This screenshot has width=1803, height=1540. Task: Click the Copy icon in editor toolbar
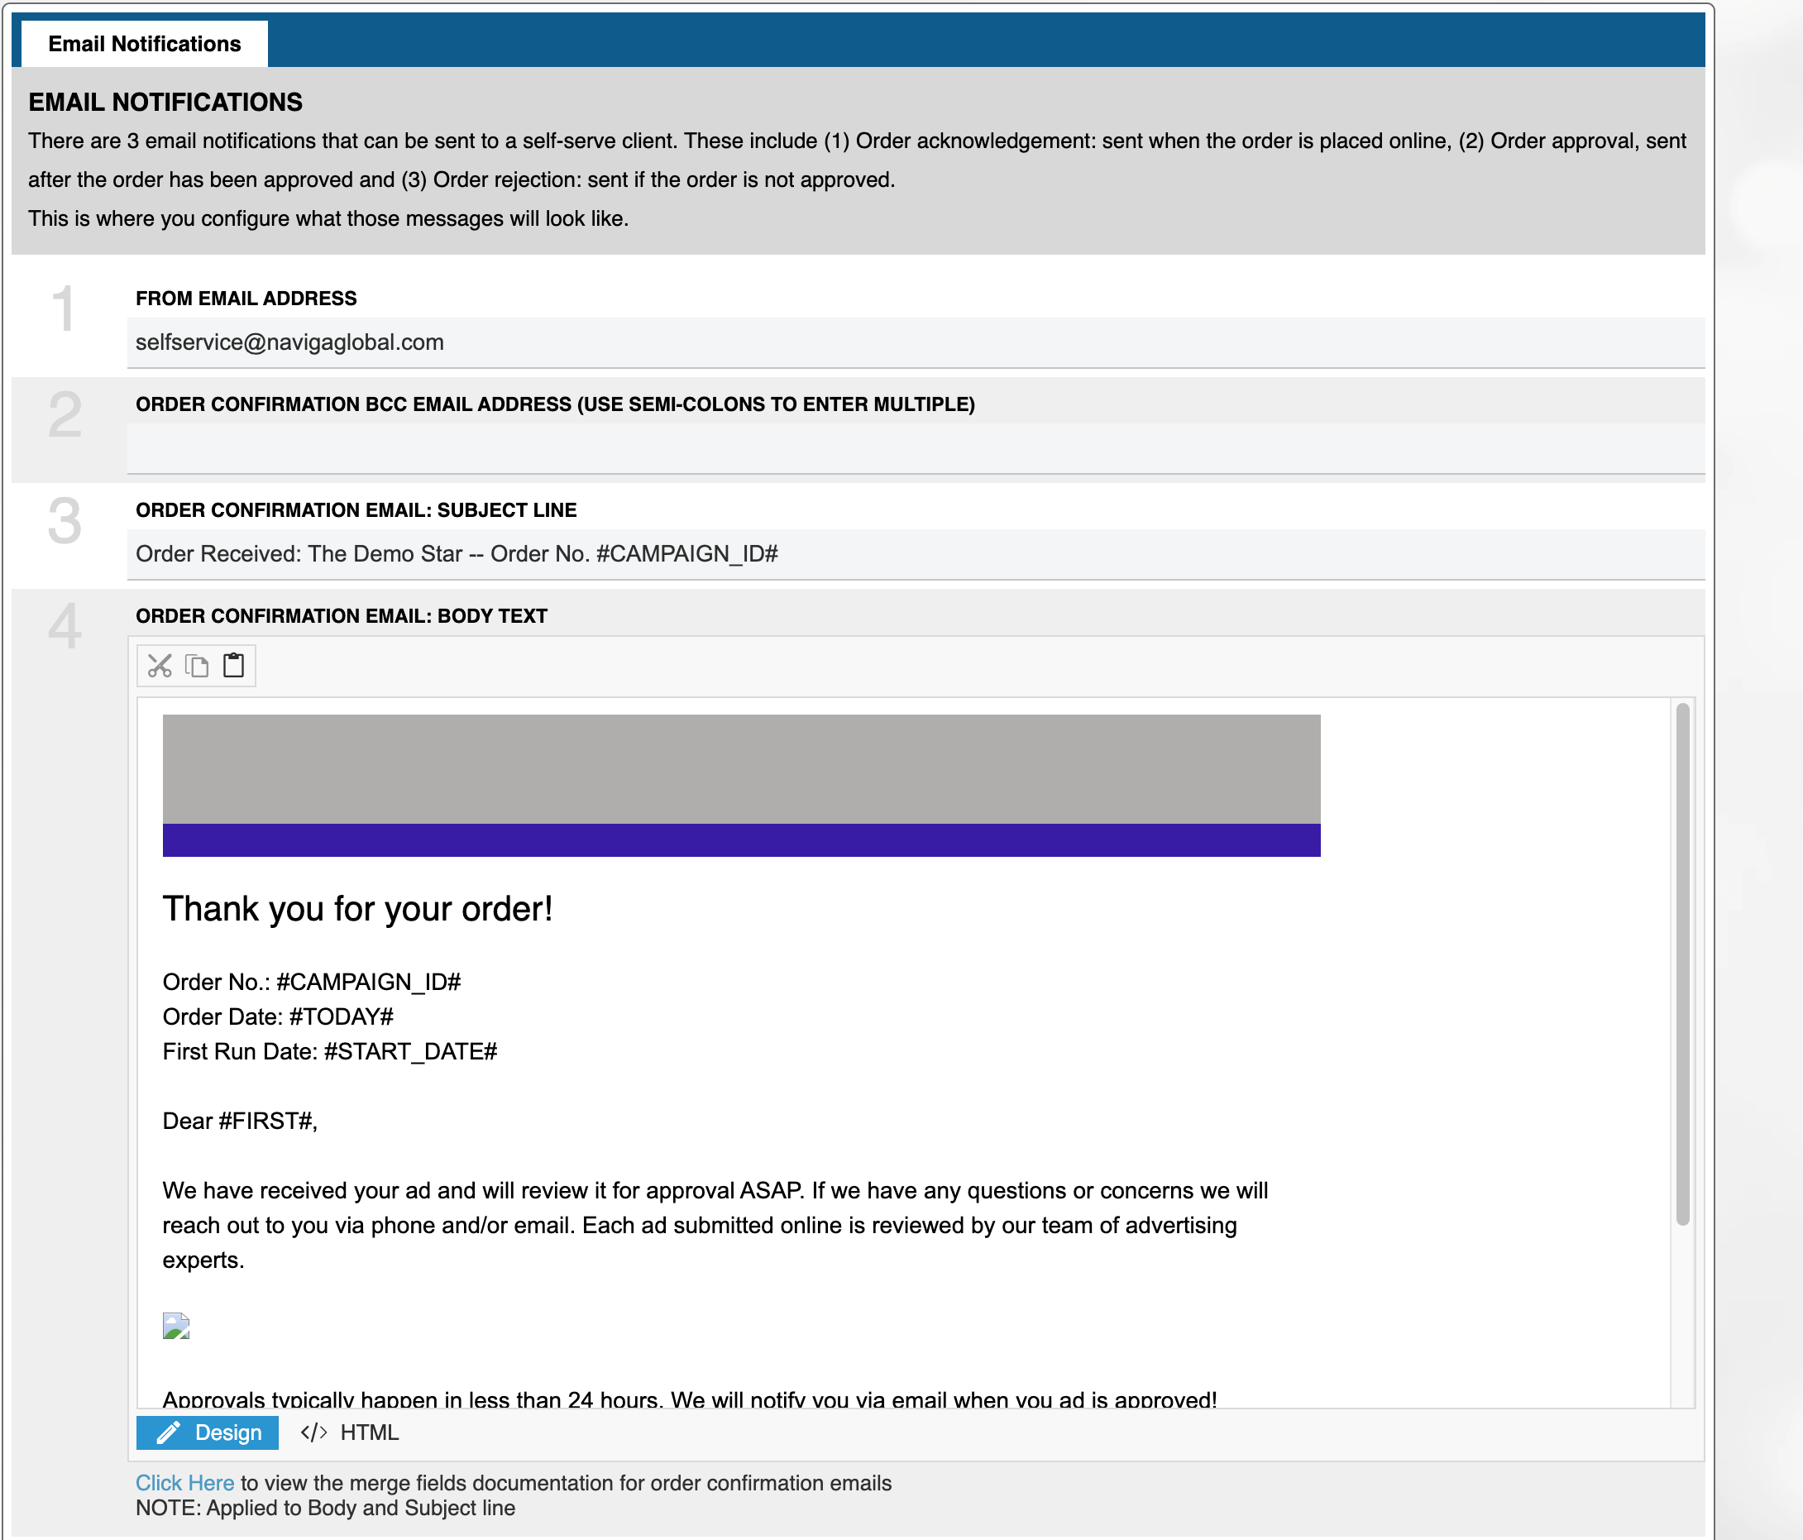pyautogui.click(x=198, y=666)
